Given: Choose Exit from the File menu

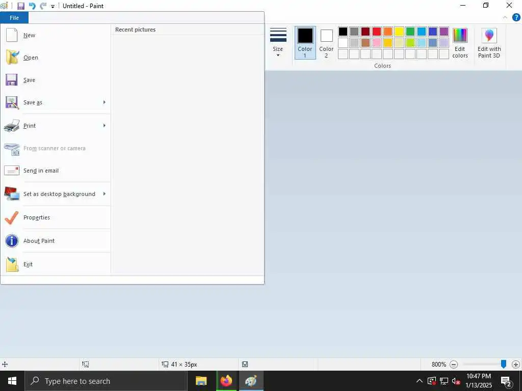Looking at the screenshot, I should tap(56, 264).
